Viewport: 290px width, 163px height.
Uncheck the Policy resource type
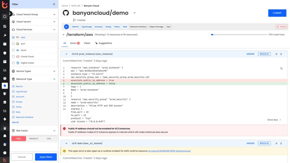coord(13,107)
